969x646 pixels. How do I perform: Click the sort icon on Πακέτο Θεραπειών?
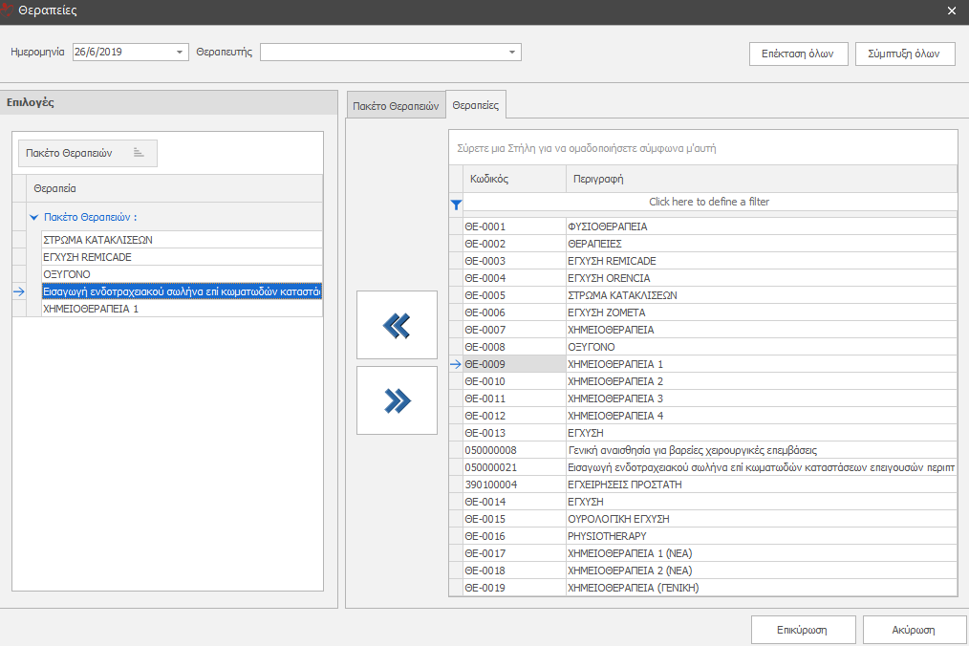click(x=139, y=153)
